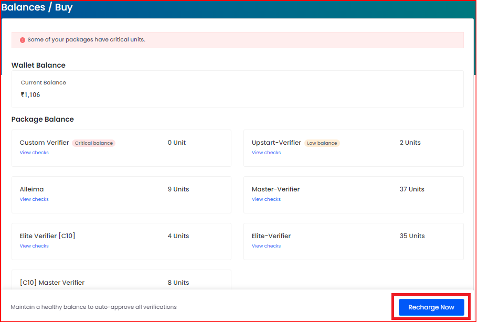Image resolution: width=478 pixels, height=322 pixels.
Task: Click the Maintain a healthy balance footer text
Action: coord(93,307)
